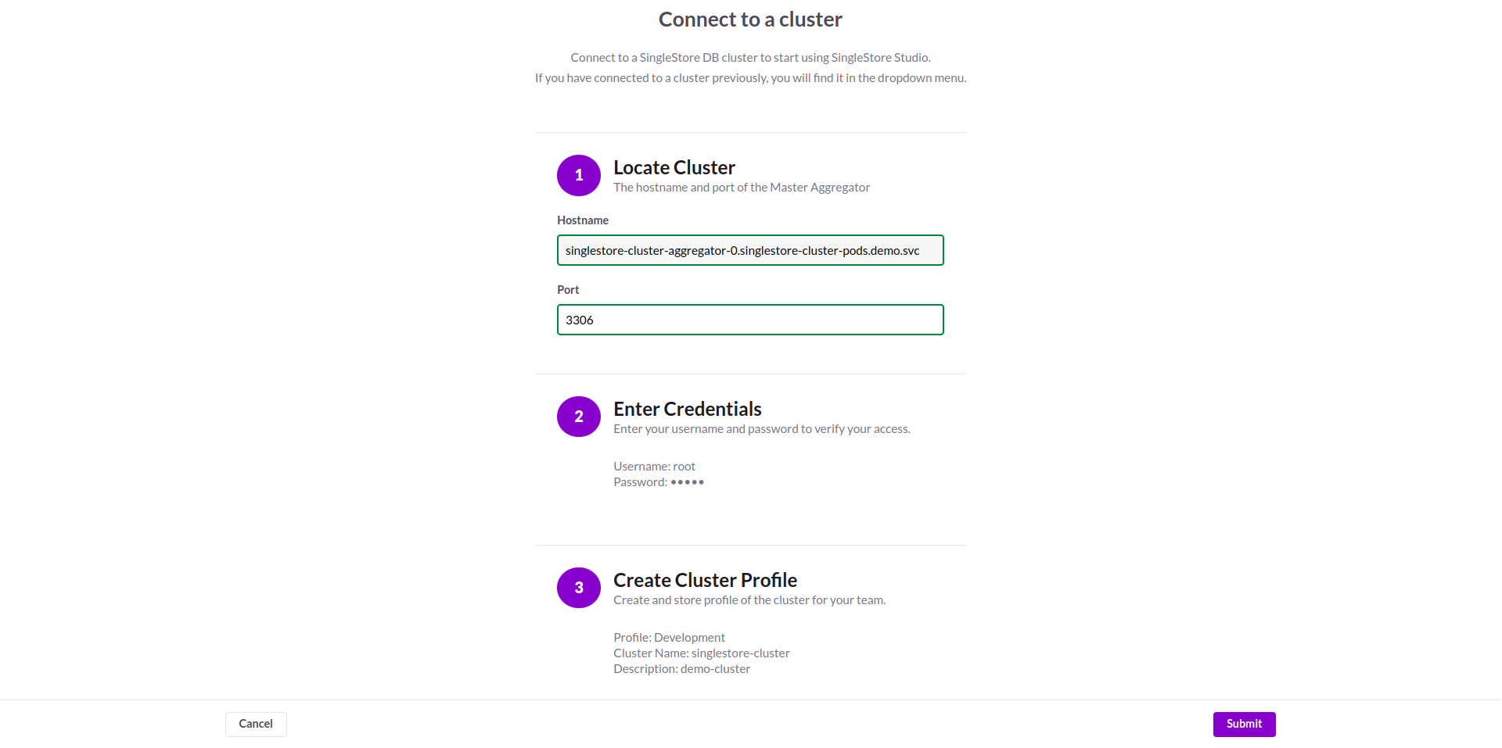The width and height of the screenshot is (1502, 748).
Task: Click the step 2 Enter Credentials badge
Action: tap(578, 417)
